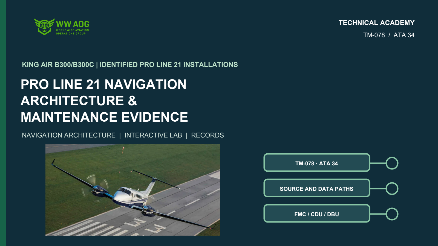Select INTERACTIVE LAB in the subtitle line
The height and width of the screenshot is (246, 438).
point(153,135)
